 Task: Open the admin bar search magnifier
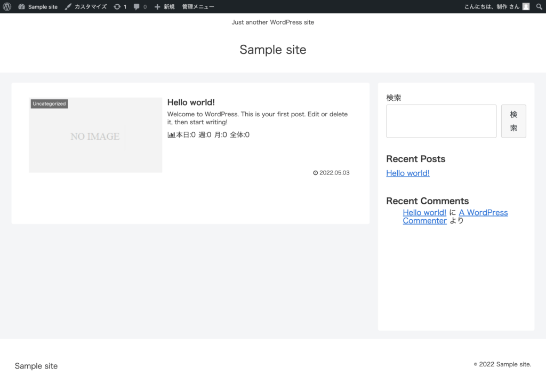point(539,6)
